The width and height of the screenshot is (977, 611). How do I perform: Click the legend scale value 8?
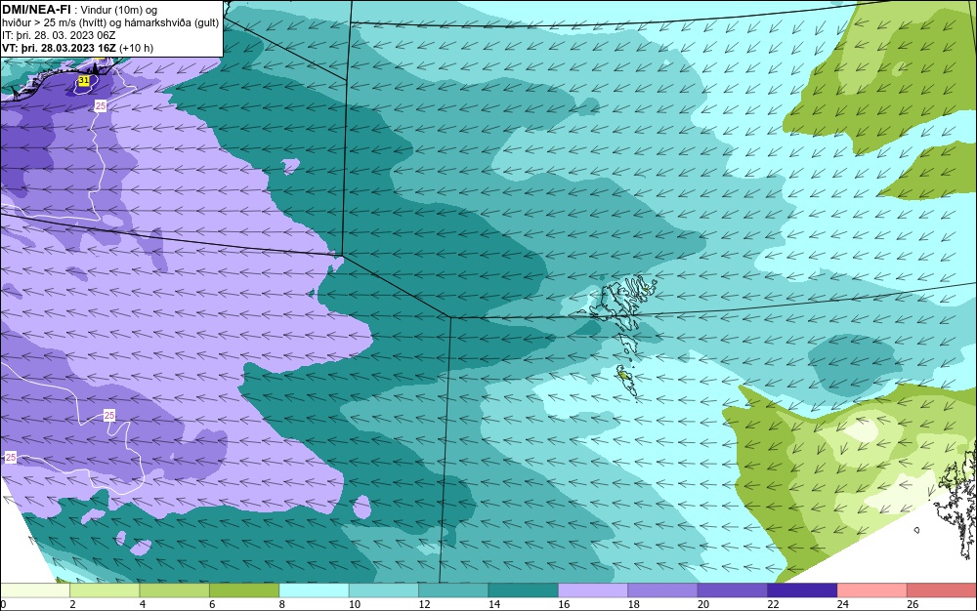[x=281, y=604]
